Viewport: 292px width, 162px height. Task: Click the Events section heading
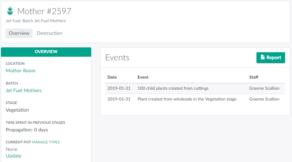click(117, 58)
